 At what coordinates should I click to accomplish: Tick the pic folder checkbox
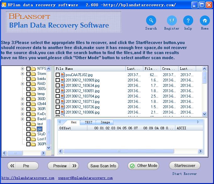28,129
